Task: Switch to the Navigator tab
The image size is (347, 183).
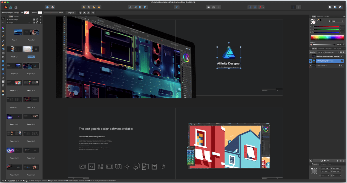Action: point(323,164)
